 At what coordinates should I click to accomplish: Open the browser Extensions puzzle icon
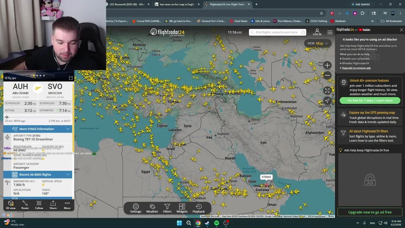(x=363, y=13)
